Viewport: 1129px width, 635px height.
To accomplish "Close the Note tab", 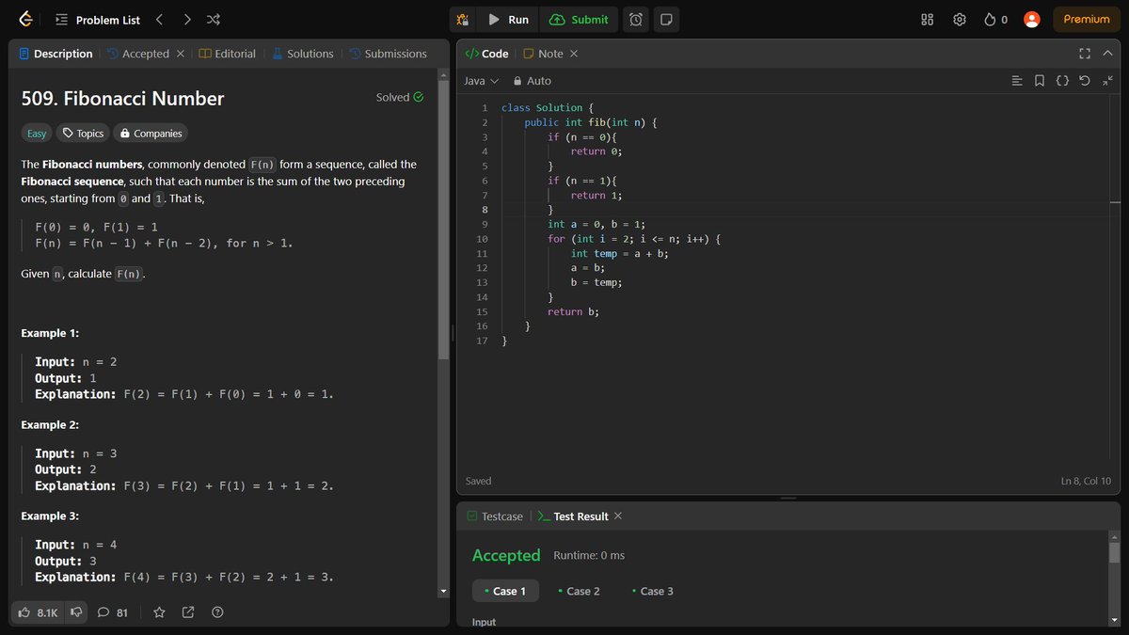I will 574,54.
